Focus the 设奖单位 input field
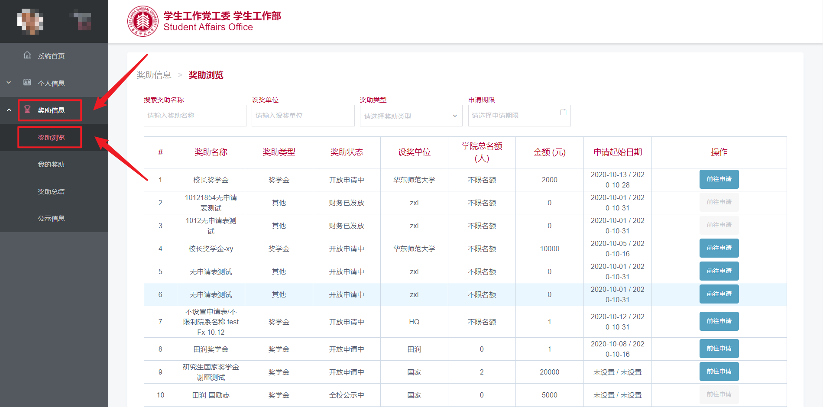Image resolution: width=823 pixels, height=407 pixels. coord(303,116)
